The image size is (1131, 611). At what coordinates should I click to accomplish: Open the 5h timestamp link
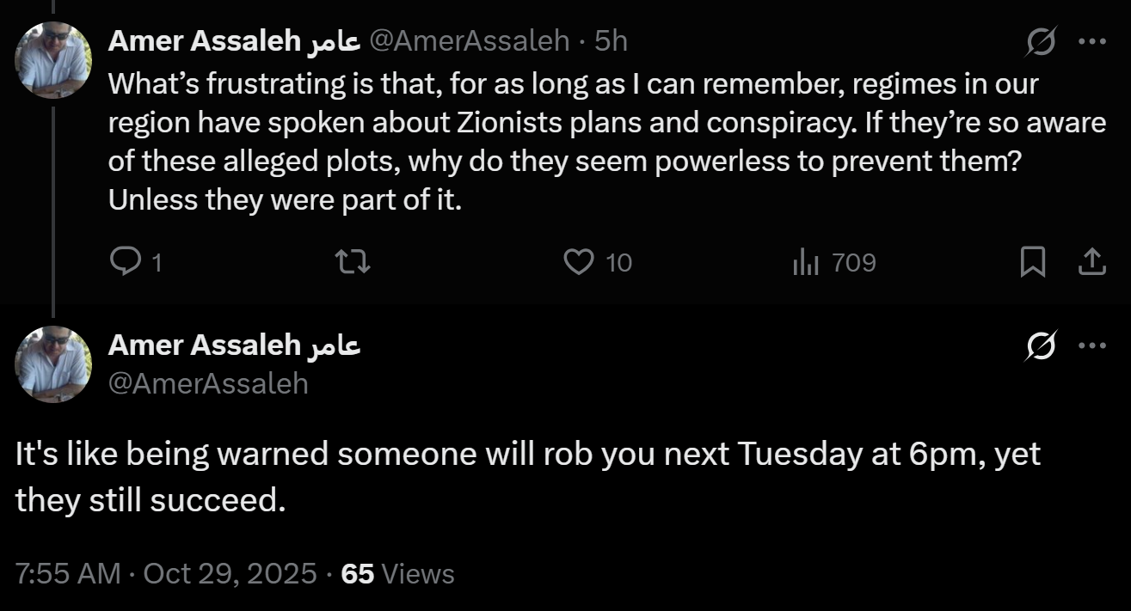coord(612,40)
